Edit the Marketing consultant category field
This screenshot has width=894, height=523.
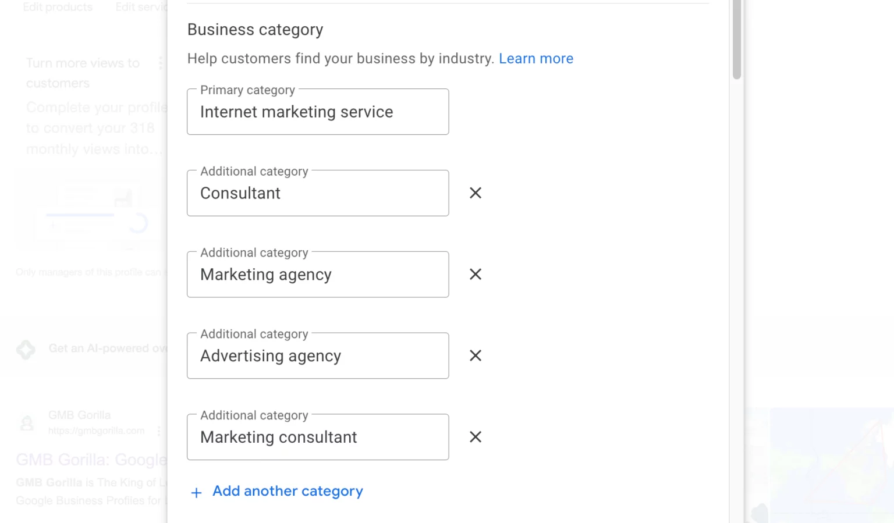coord(317,437)
